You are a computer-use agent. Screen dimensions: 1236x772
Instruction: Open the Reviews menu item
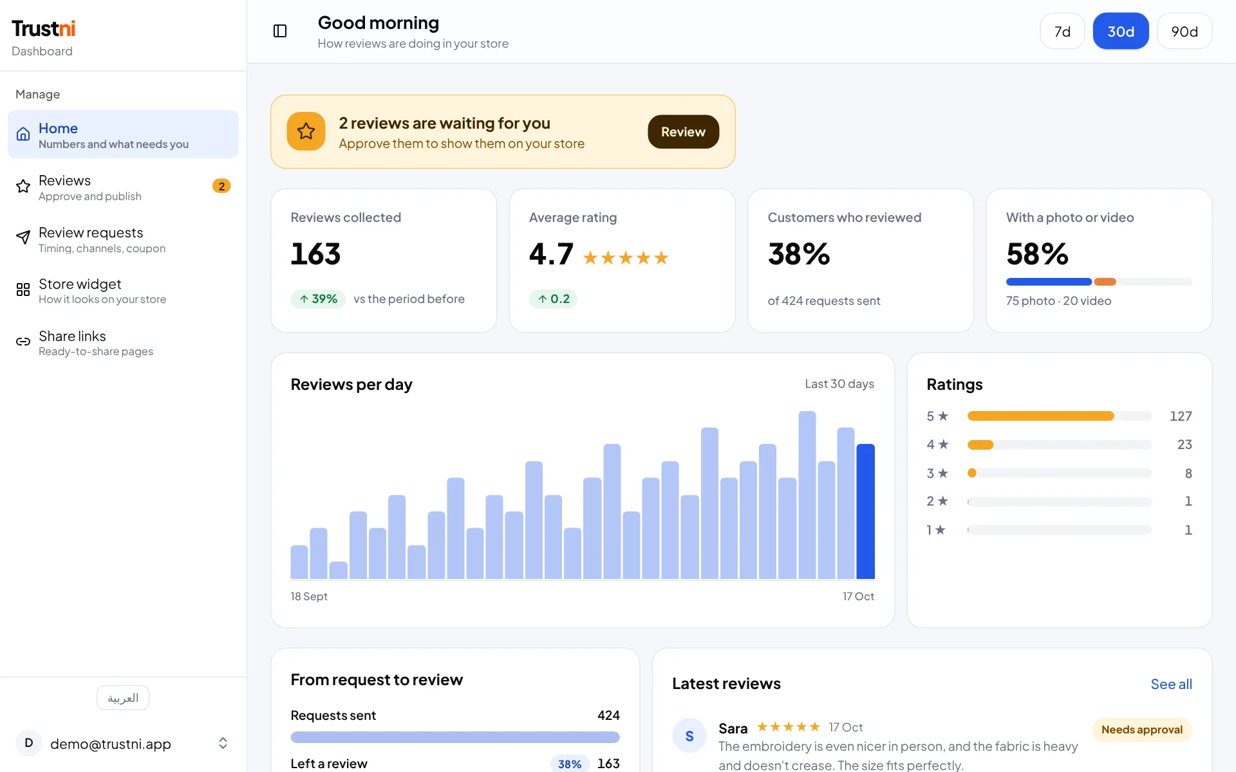pos(123,186)
